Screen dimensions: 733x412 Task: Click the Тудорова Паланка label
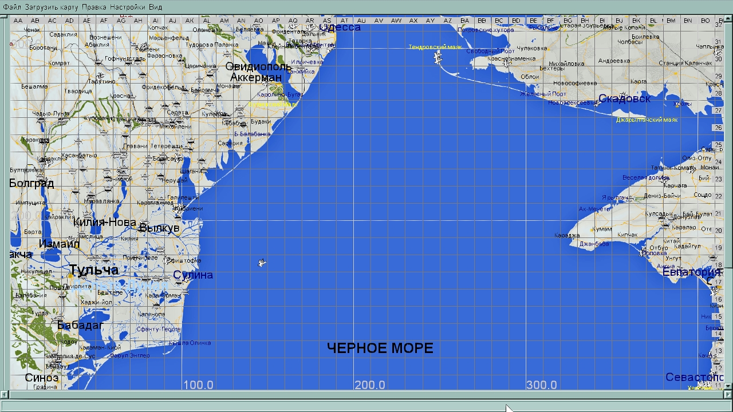pos(212,45)
